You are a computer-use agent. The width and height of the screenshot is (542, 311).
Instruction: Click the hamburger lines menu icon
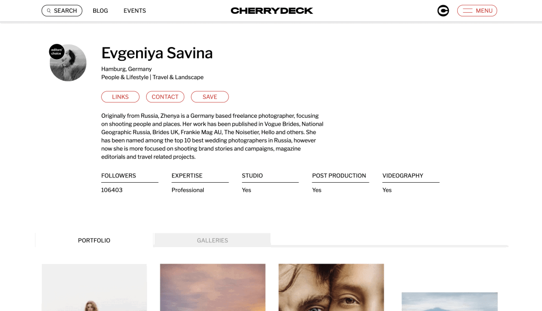[x=467, y=11]
